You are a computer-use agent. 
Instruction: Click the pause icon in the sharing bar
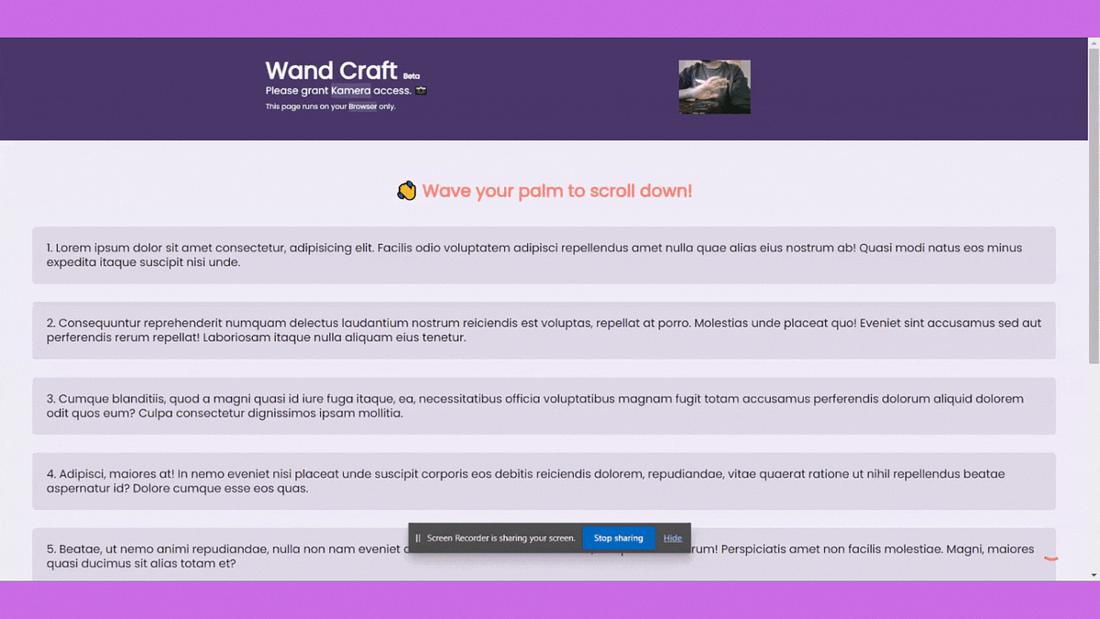417,538
